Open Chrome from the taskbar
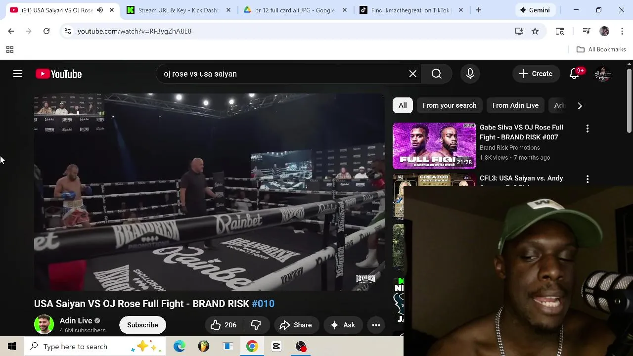Screen dimensions: 633x356 [x=252, y=347]
